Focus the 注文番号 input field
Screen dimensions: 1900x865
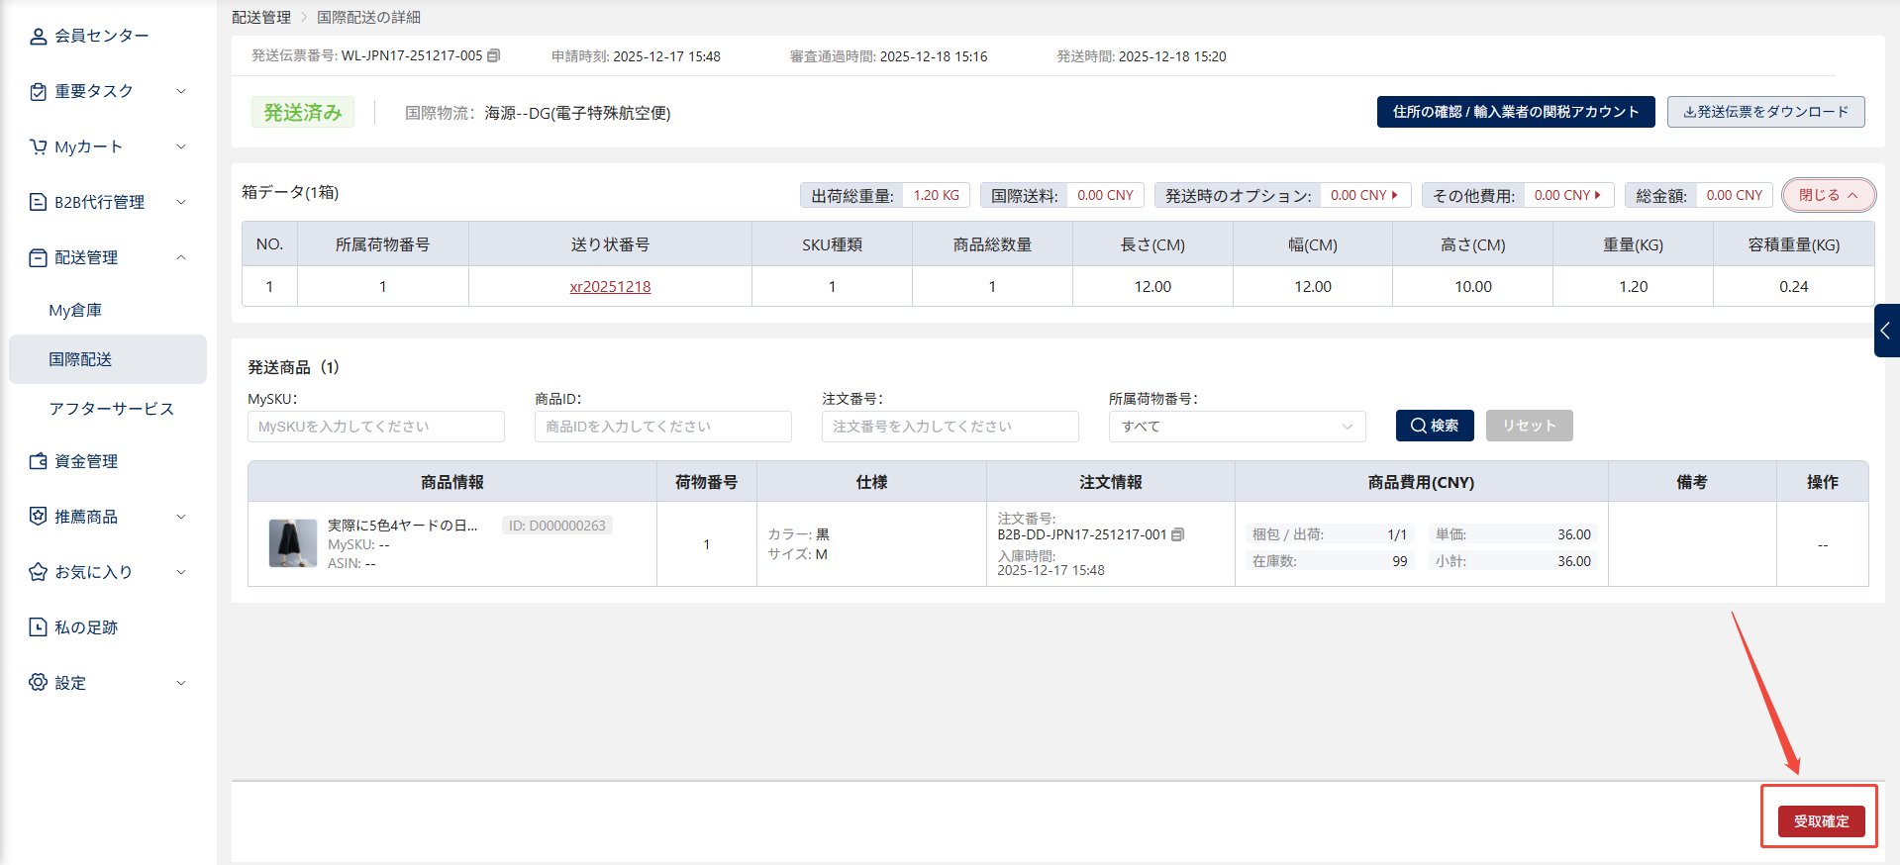[x=950, y=427]
